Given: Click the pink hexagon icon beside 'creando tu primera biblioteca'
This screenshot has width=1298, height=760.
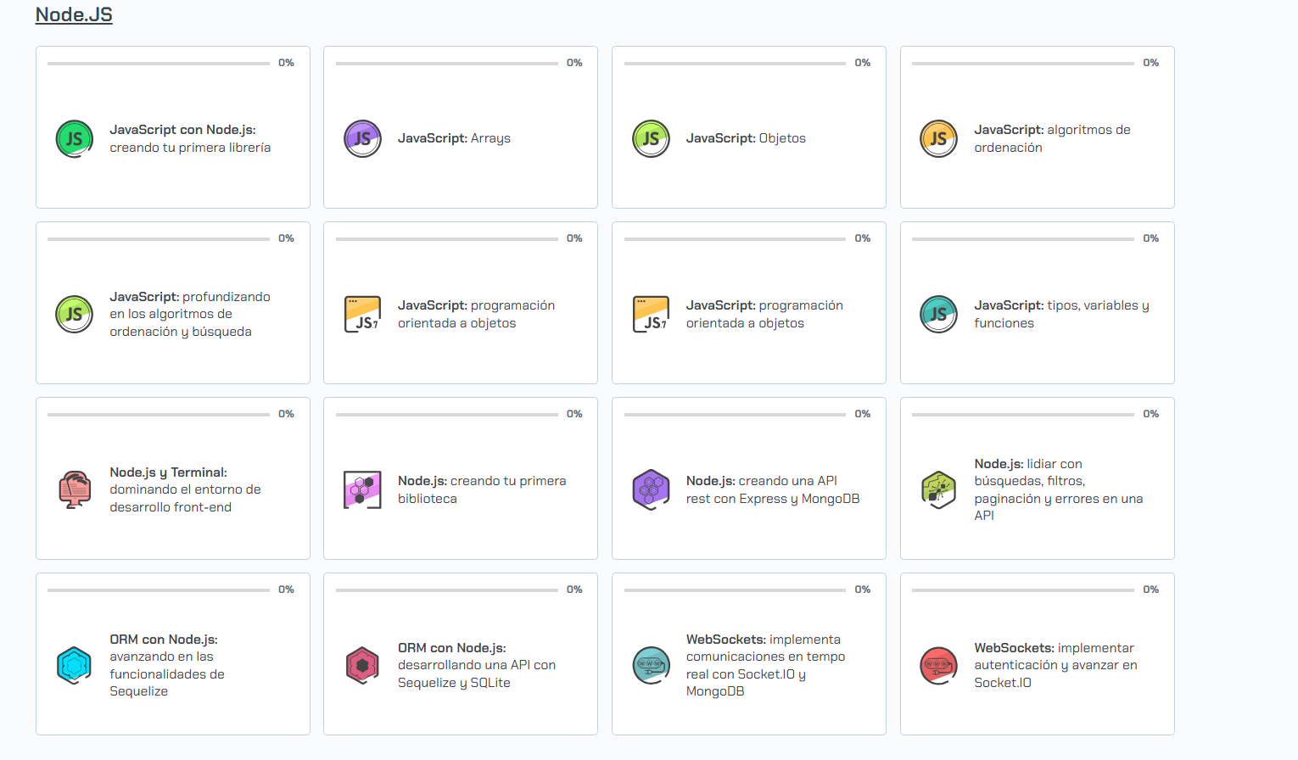Looking at the screenshot, I should (363, 490).
